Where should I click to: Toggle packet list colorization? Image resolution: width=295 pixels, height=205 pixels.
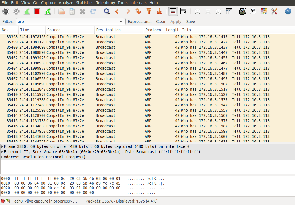(173, 11)
